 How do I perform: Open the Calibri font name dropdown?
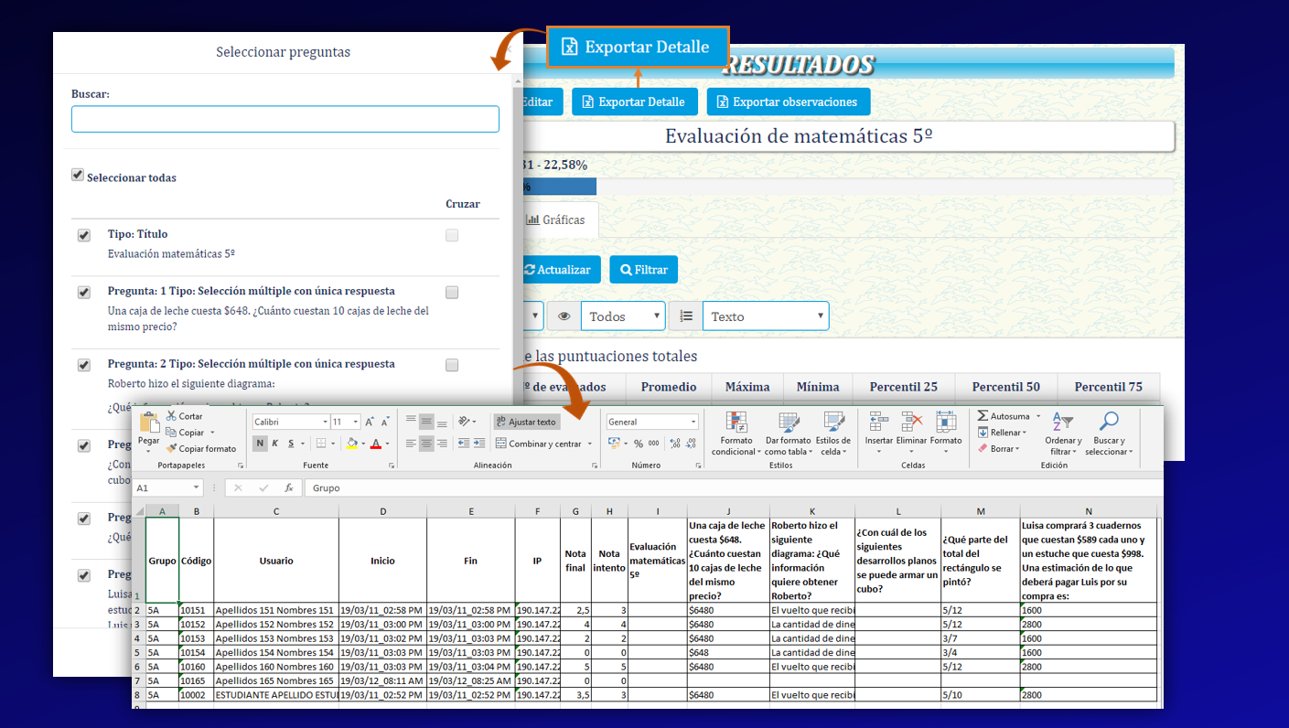(325, 422)
